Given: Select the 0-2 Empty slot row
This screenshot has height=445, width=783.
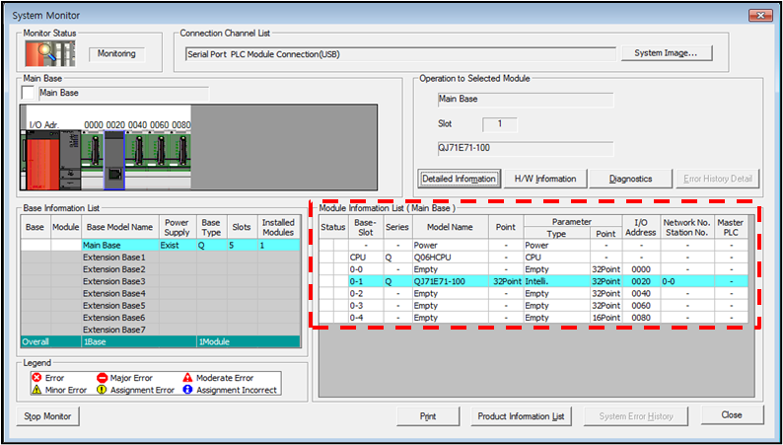Looking at the screenshot, I should coord(534,293).
